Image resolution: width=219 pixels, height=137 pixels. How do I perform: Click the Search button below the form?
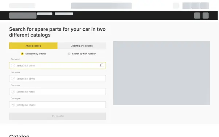pyautogui.click(x=57, y=116)
